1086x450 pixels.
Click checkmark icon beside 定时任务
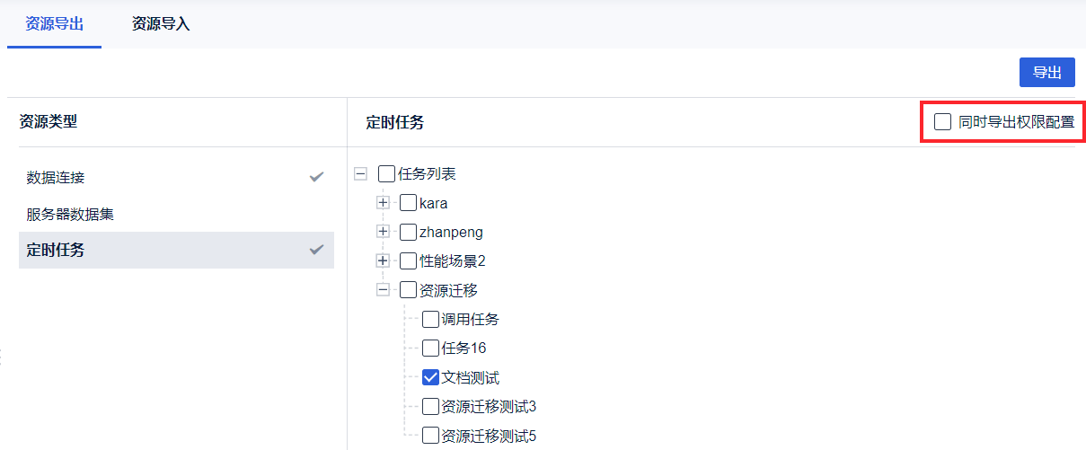(x=316, y=250)
